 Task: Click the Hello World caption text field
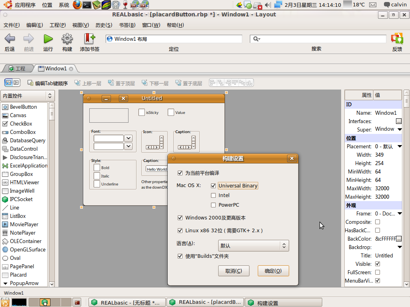157,169
